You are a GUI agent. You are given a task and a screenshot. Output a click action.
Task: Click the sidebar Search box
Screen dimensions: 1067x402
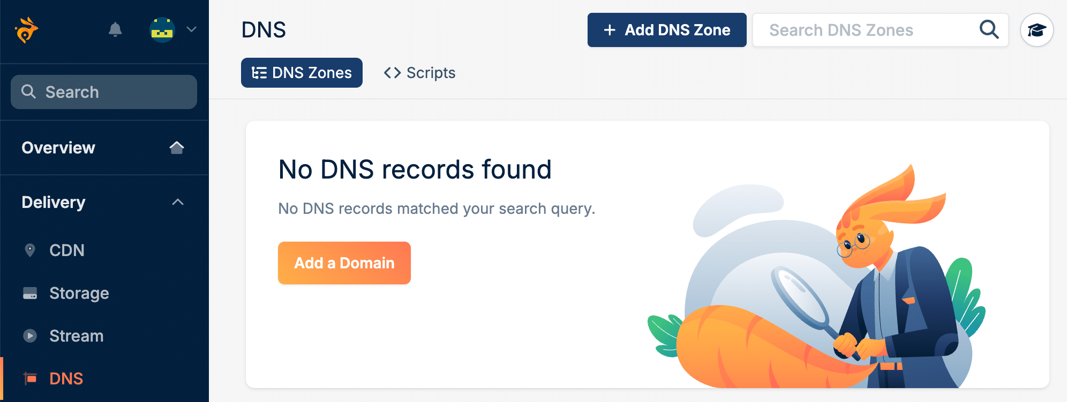[x=103, y=91]
